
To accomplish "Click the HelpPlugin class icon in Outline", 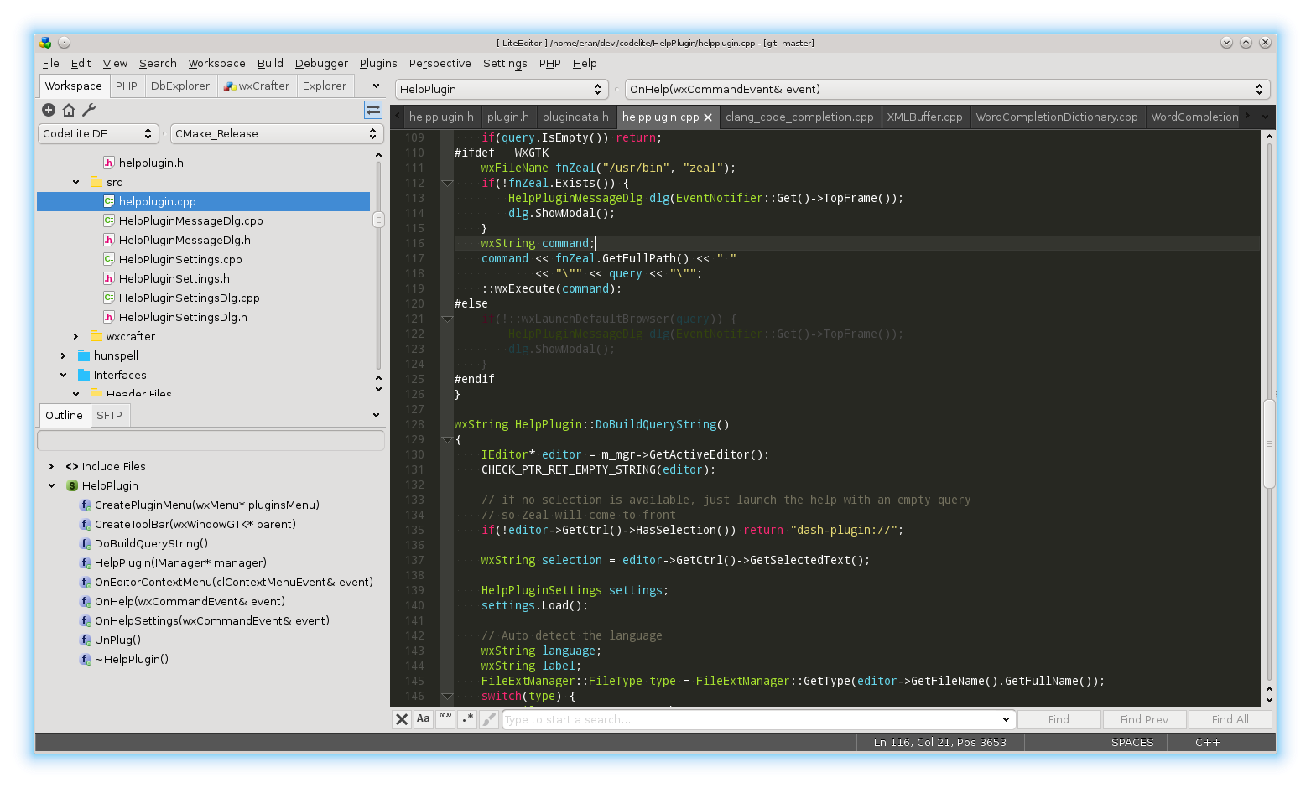I will coord(72,485).
